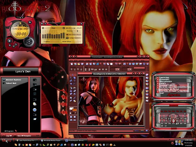Skip to the next track in Rave-MP

point(16,44)
